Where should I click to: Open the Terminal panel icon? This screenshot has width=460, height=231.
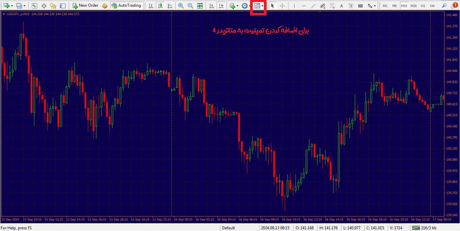tap(63, 6)
